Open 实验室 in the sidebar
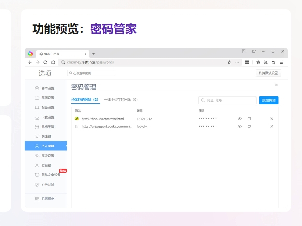Screen dimensions: 302x226 pos(46,165)
